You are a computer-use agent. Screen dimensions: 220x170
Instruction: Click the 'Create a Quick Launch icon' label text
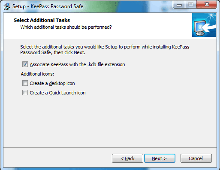(x=57, y=93)
